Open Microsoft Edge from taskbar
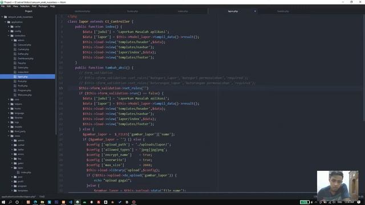 pos(35,202)
